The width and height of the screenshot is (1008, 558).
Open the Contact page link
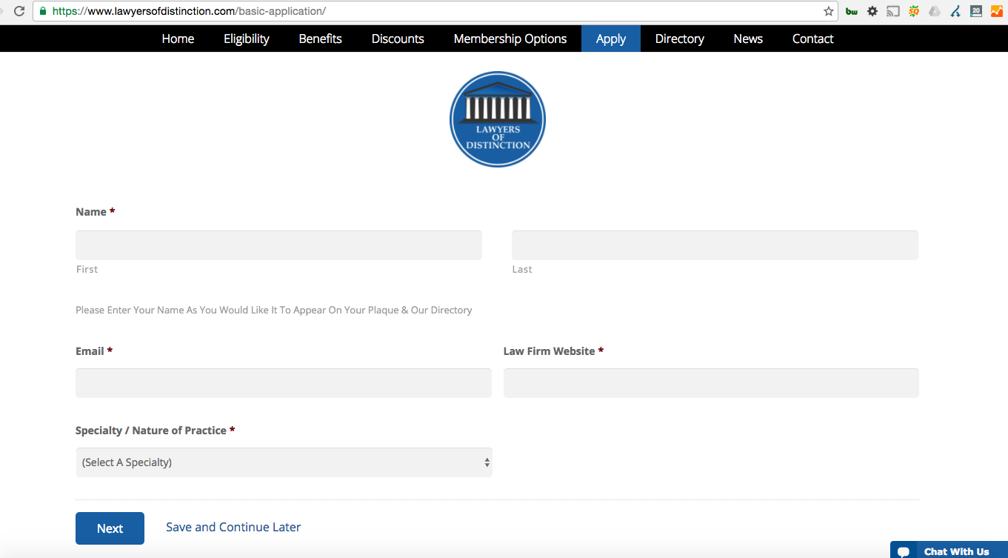pos(813,39)
